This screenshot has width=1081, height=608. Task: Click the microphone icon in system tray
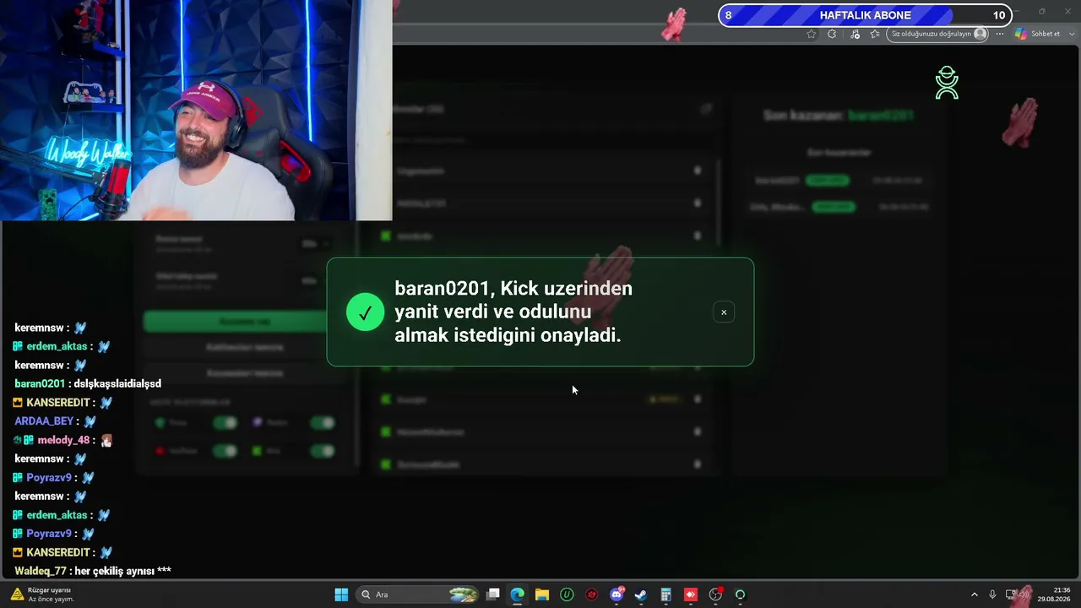992,594
